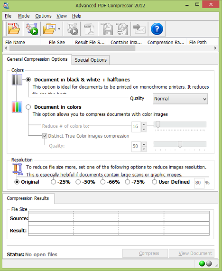Viewport: 222px width, 271px height.
Task: Select the Compression Results tab
Action: (28, 198)
